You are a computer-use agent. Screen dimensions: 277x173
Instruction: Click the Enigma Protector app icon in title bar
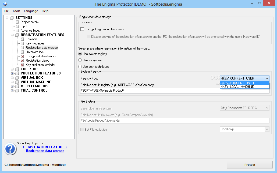click(5, 4)
